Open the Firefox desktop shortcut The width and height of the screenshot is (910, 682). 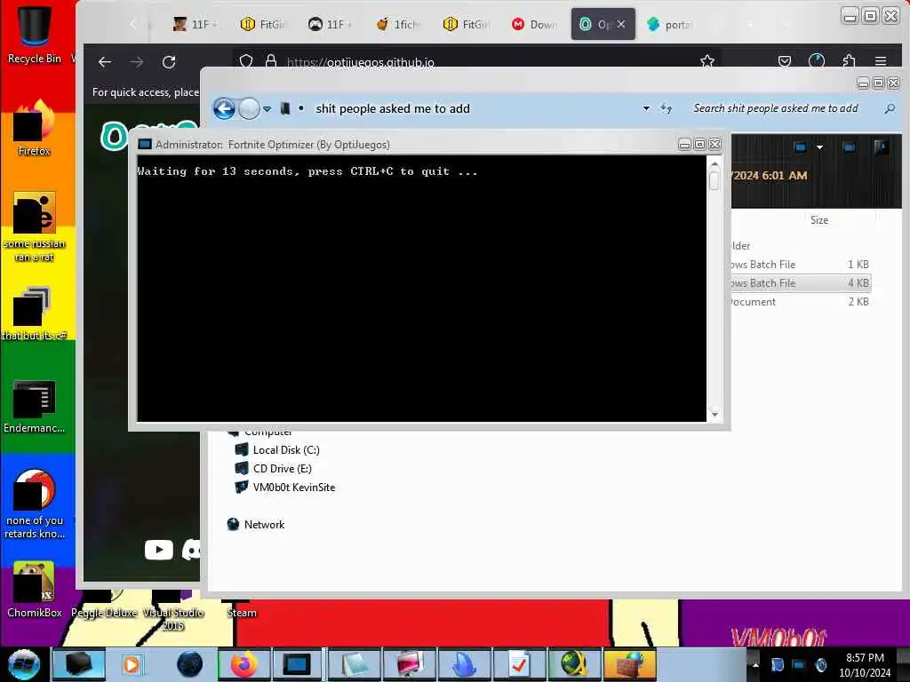pos(35,129)
